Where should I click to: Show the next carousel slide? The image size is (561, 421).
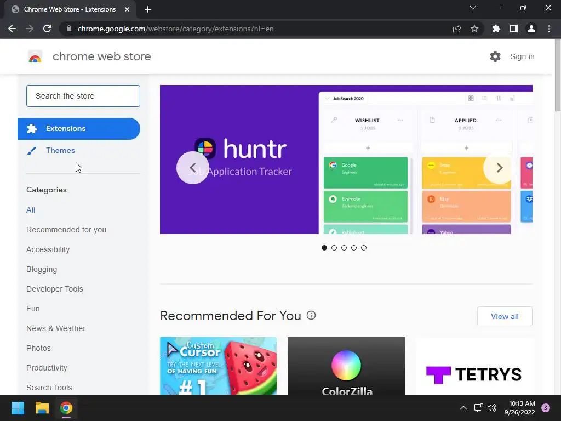tap(500, 168)
